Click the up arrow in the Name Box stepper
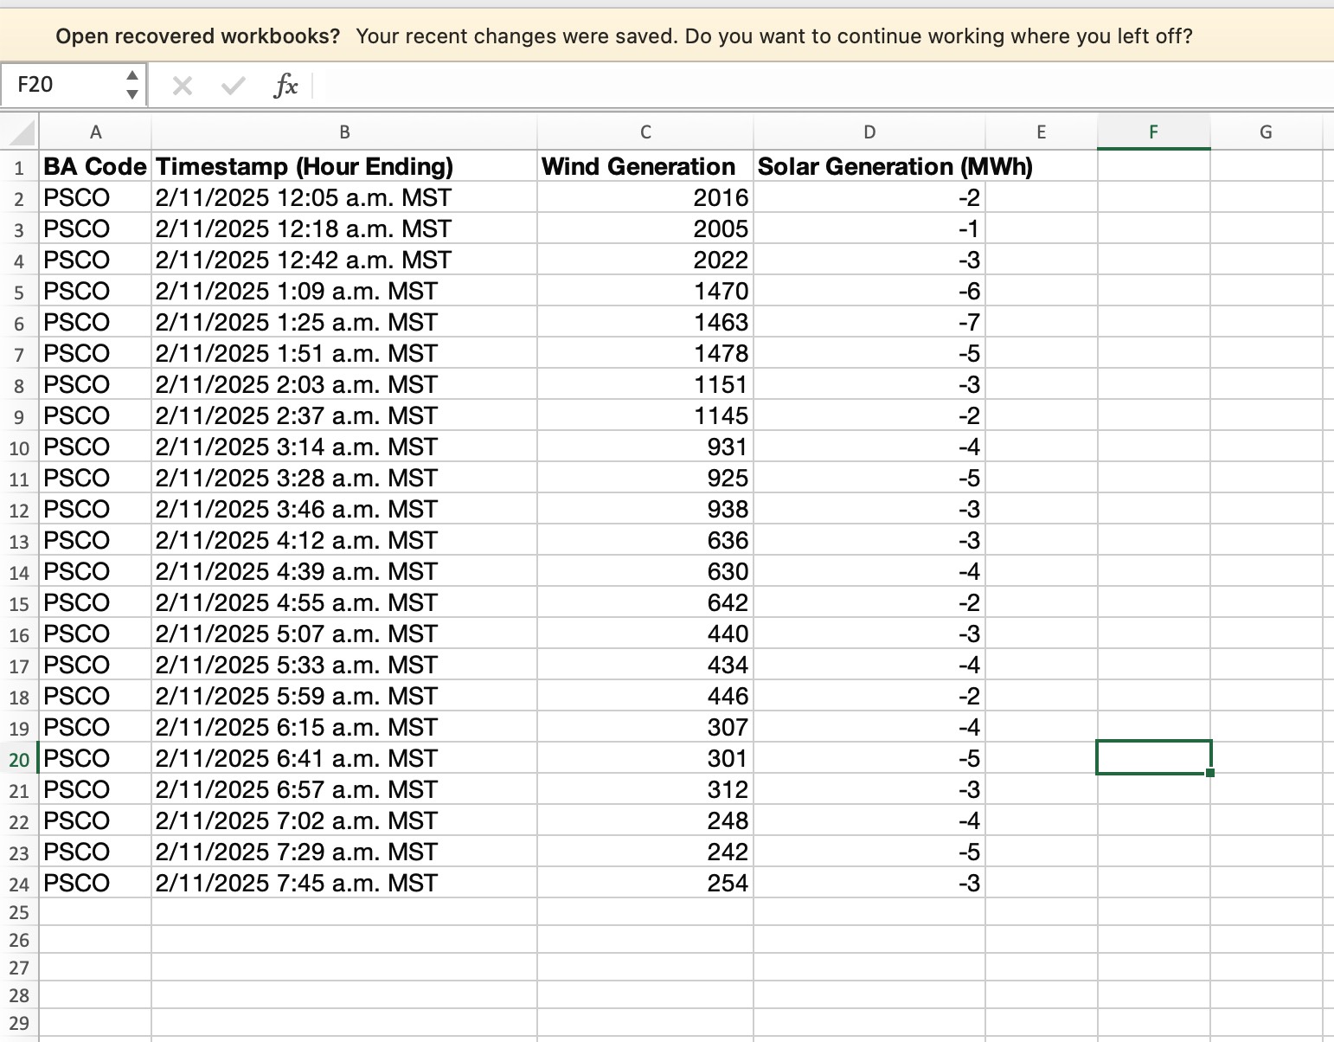The width and height of the screenshot is (1334, 1042). (x=131, y=76)
